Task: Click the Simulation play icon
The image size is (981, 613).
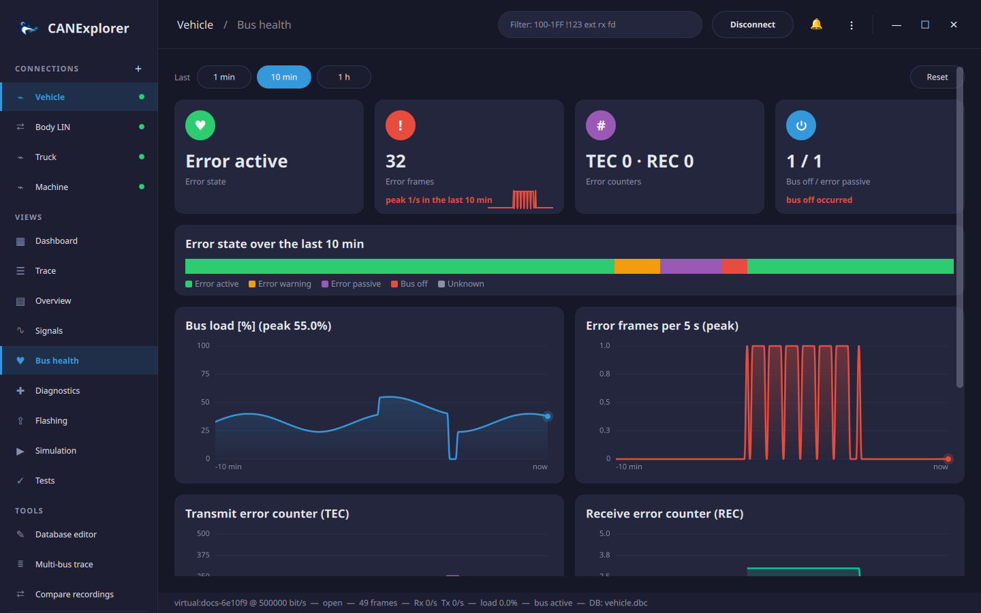Action: [20, 451]
